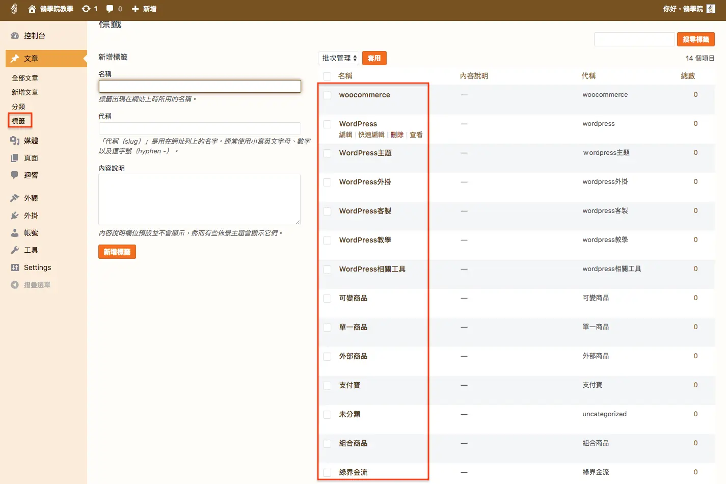Check the woocommerce tag checkbox
This screenshot has height=484, width=726.
click(x=327, y=95)
